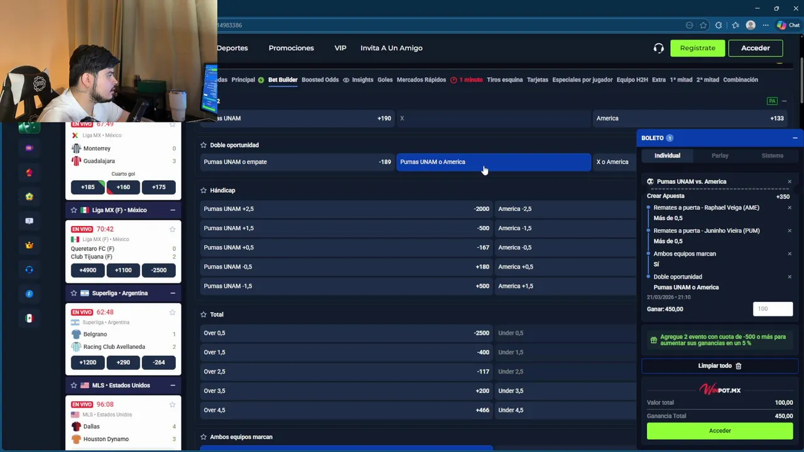Image resolution: width=804 pixels, height=452 pixels.
Task: Collapse the market beside the PA badge
Action: point(784,101)
